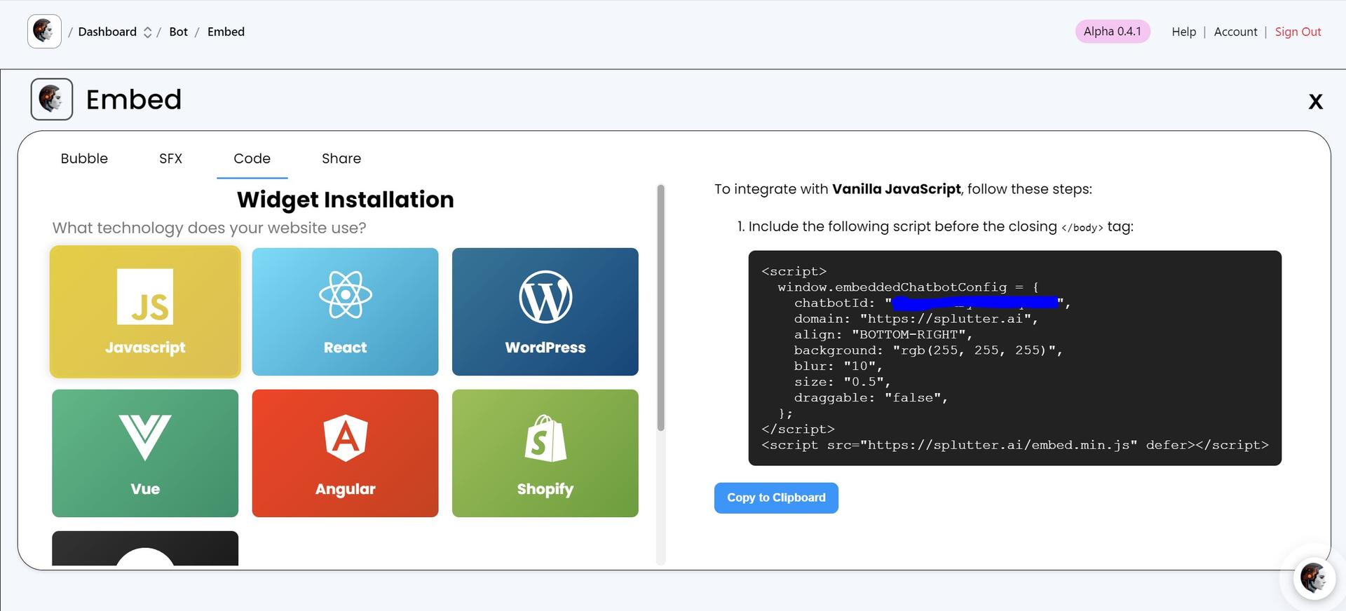
Task: Pick the Angular technology card
Action: [345, 453]
